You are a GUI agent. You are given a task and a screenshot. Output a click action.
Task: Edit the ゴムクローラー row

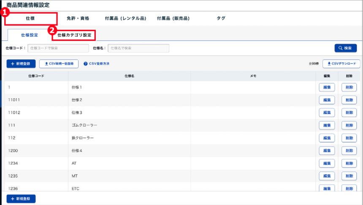(x=327, y=125)
